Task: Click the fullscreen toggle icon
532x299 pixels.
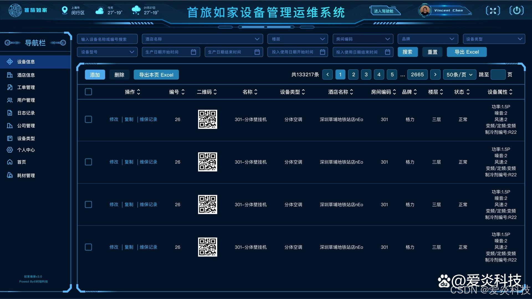Action: tap(493, 11)
